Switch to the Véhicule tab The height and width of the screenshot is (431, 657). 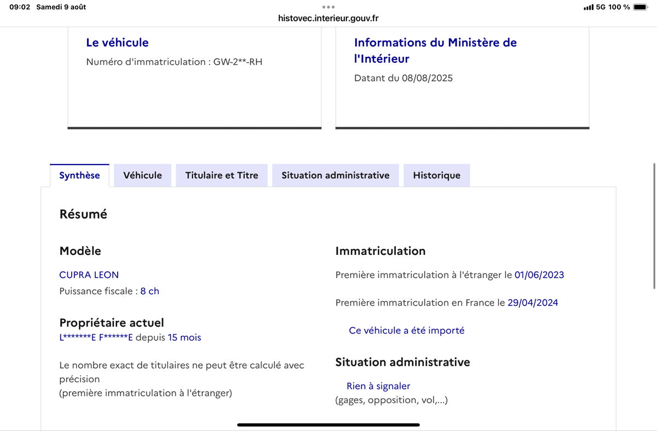142,176
